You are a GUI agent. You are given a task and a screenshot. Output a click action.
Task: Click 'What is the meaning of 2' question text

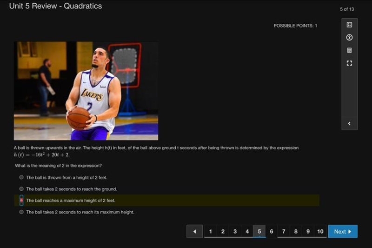[59, 166]
